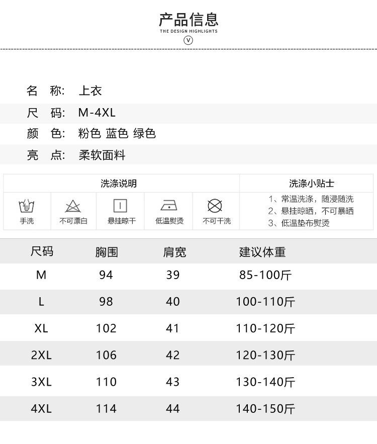Click the 柔软面料 highlight text
The width and height of the screenshot is (377, 444).
[x=102, y=155]
